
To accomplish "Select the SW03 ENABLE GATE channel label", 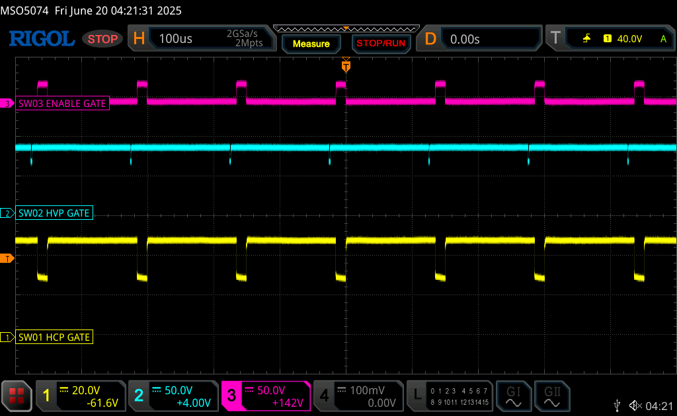I will [x=62, y=104].
